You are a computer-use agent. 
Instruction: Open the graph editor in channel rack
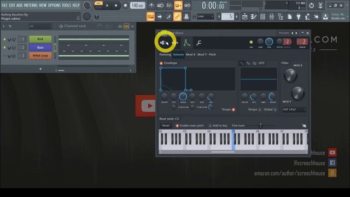(x=120, y=26)
